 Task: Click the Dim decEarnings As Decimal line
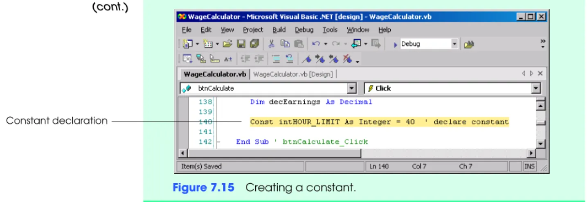click(x=311, y=102)
